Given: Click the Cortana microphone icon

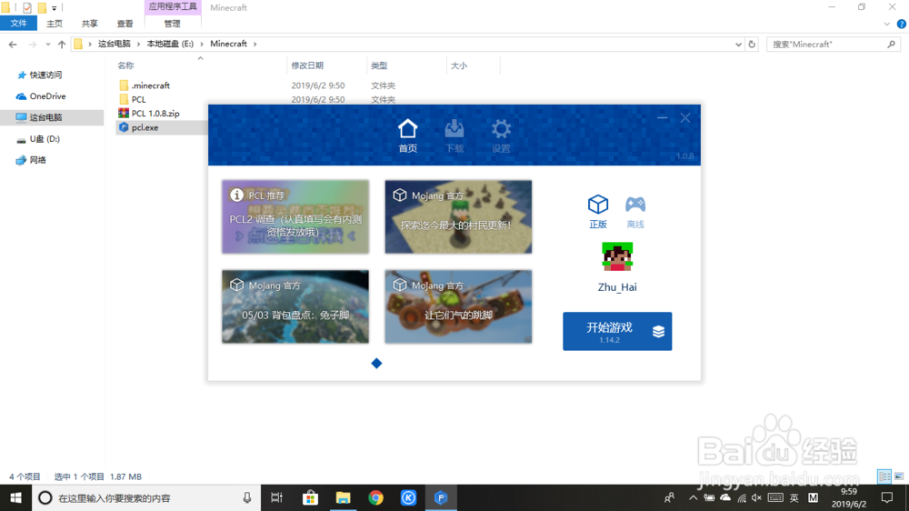Looking at the screenshot, I should [x=247, y=497].
